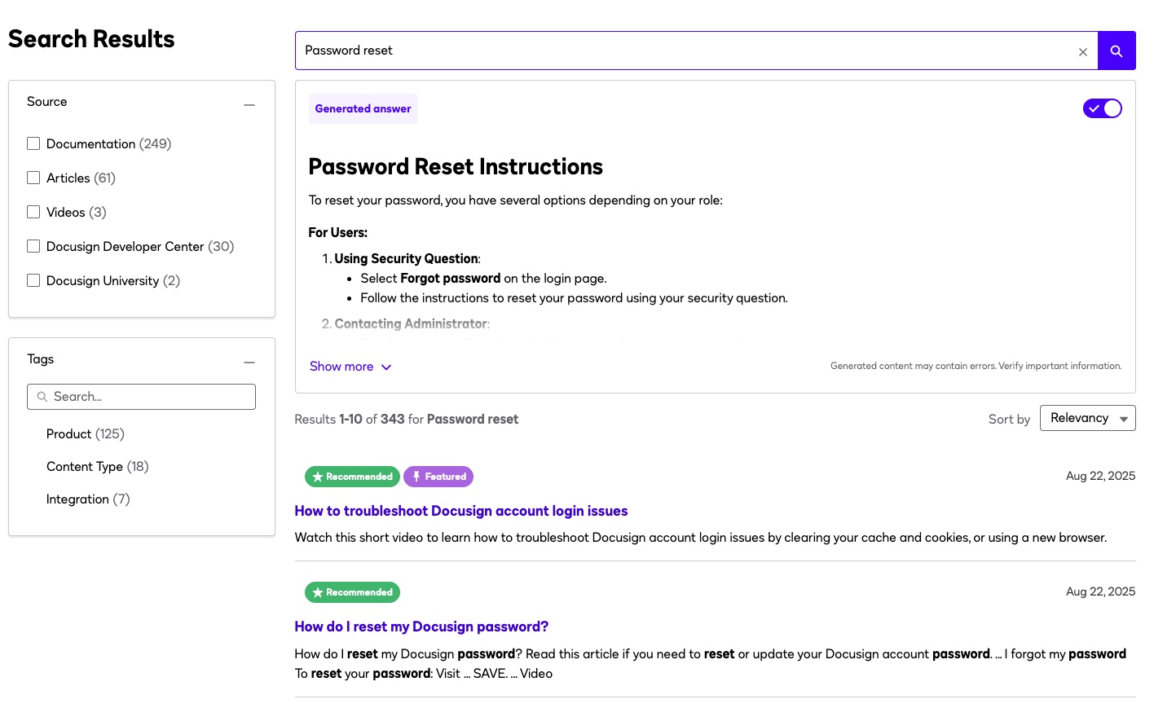Open "How do I reset my Docusign password?"
1154x708 pixels.
tap(421, 627)
